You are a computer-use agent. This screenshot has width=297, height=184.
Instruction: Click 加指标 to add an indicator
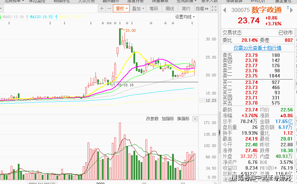(x=168, y=119)
